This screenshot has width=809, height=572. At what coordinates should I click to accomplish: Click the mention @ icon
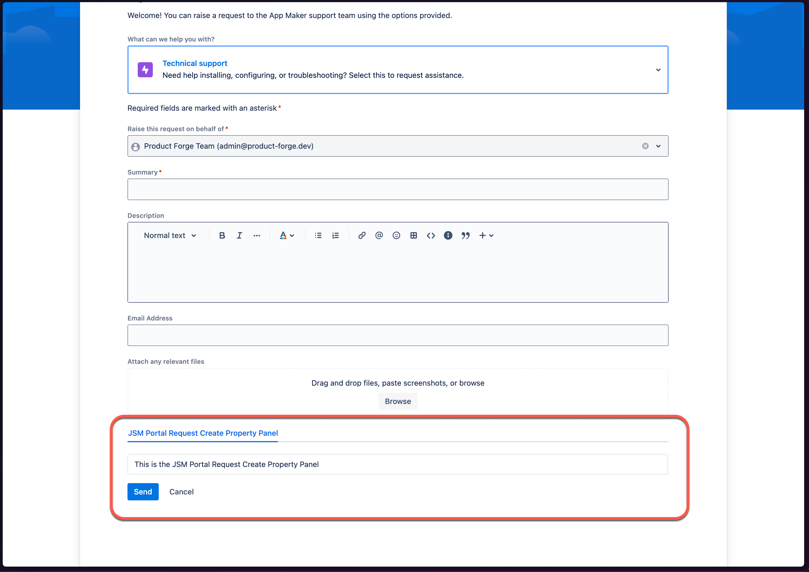pos(379,236)
